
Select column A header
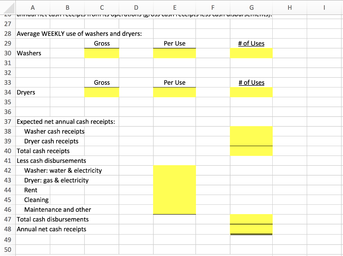tap(32, 7)
